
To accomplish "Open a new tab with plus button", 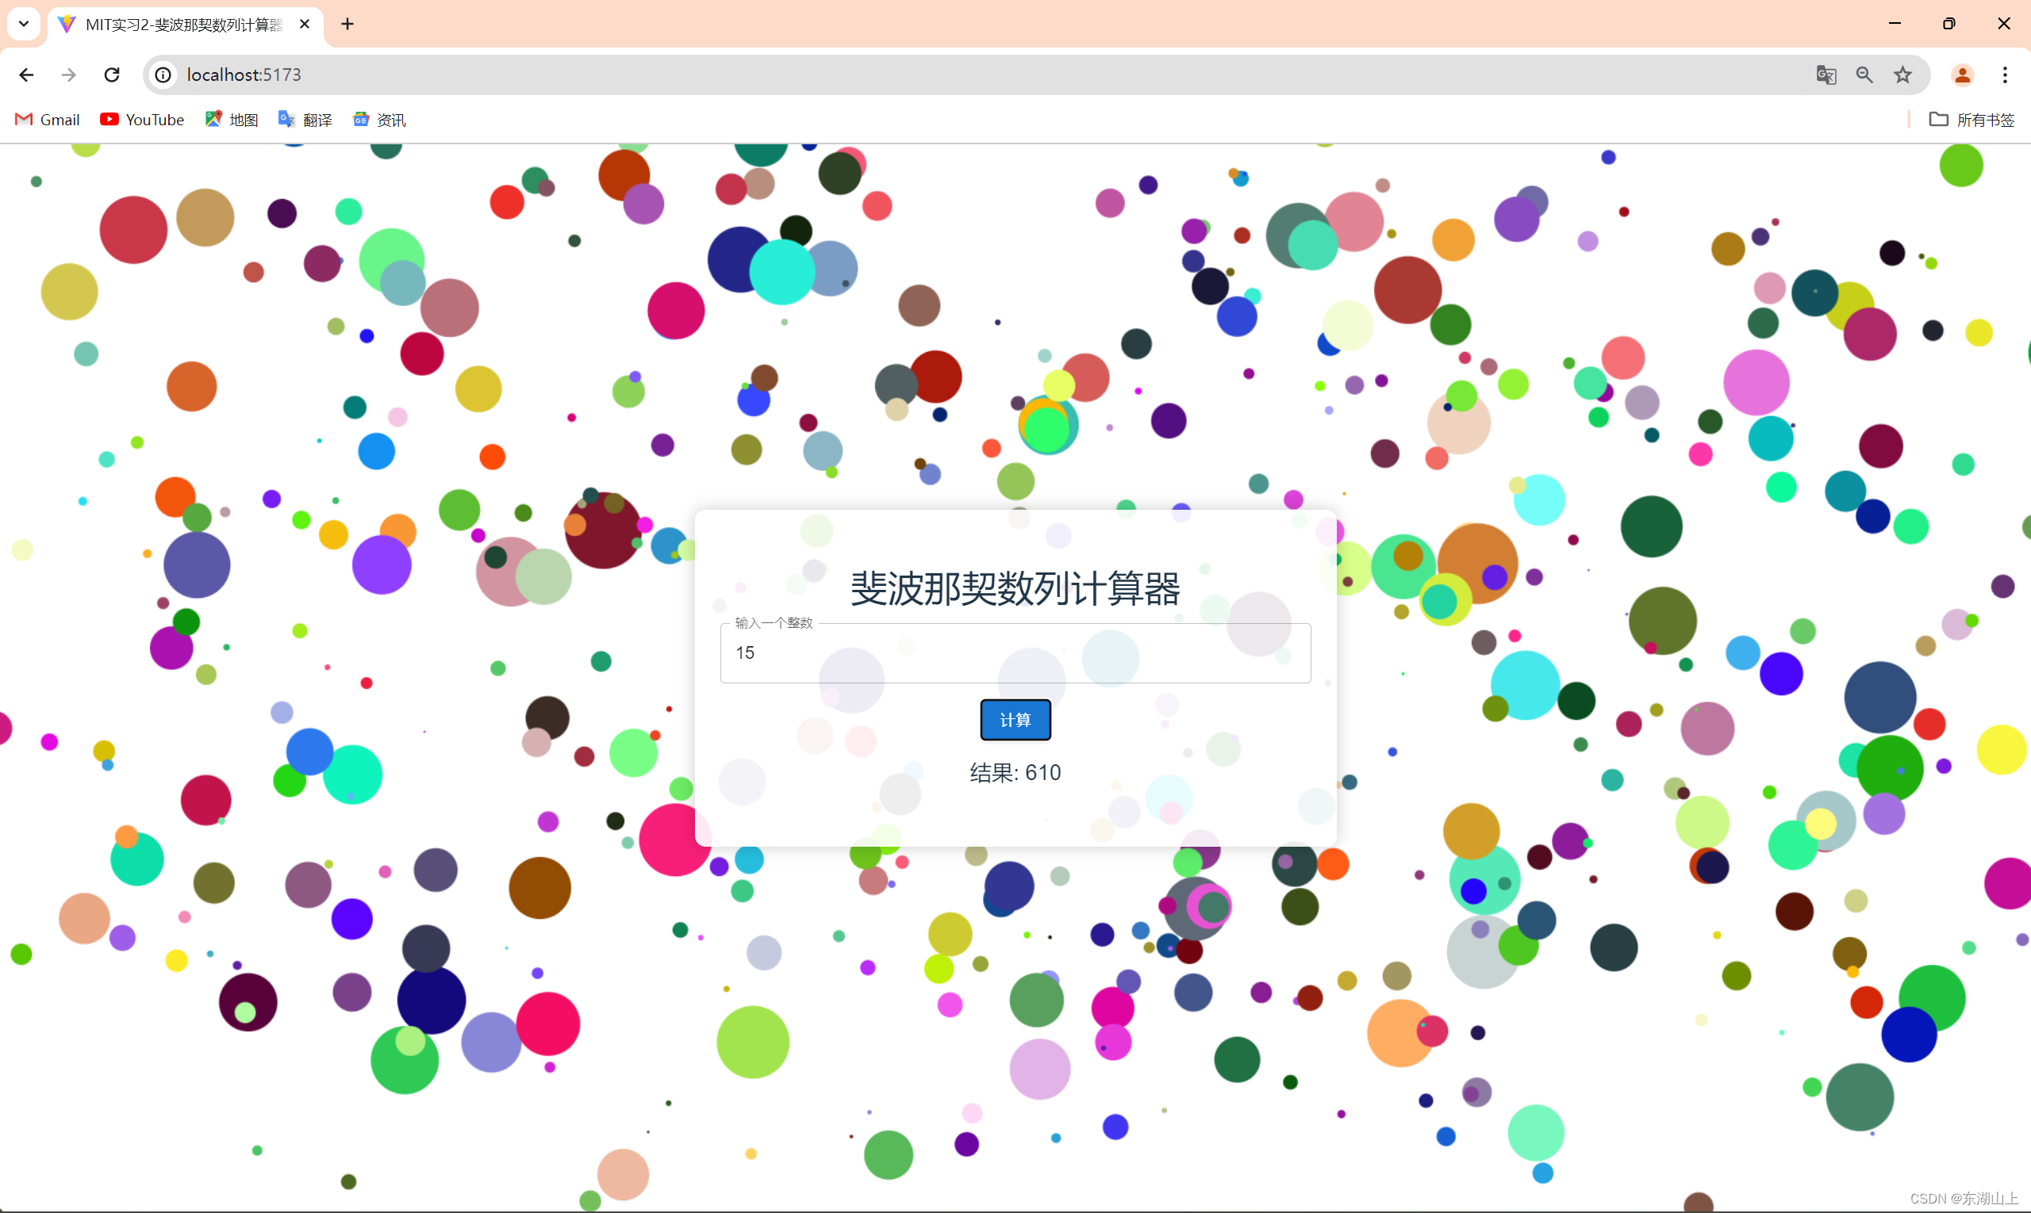I will click(x=347, y=24).
